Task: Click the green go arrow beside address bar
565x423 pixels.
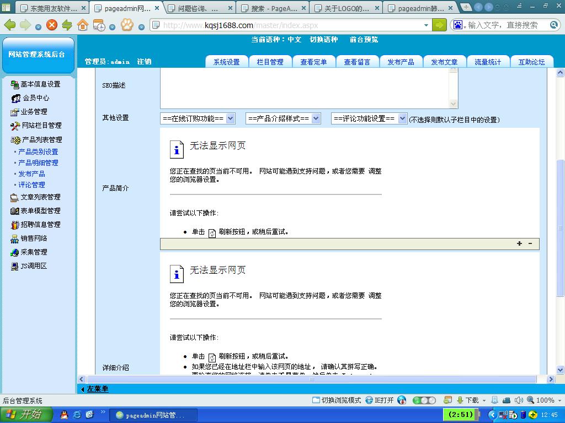Action: point(439,25)
